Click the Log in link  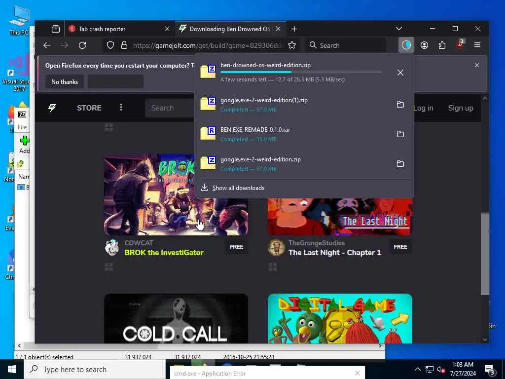pyautogui.click(x=424, y=108)
